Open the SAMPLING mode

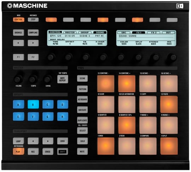point(33,33)
